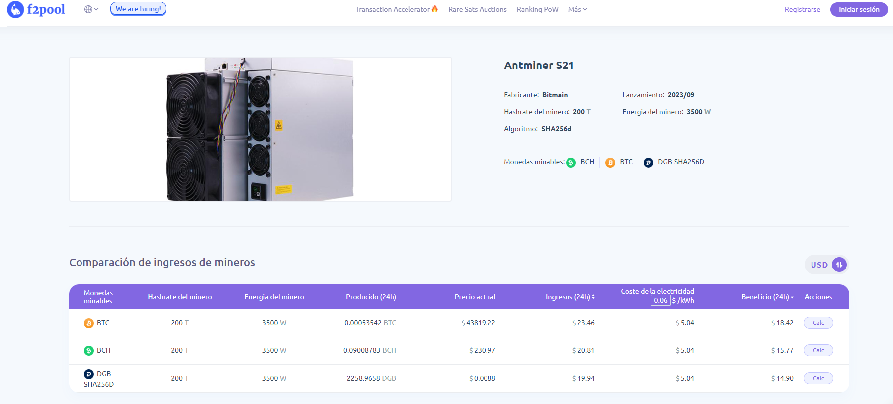Click BTC income value $23.46
The width and height of the screenshot is (893, 404).
pyautogui.click(x=583, y=323)
